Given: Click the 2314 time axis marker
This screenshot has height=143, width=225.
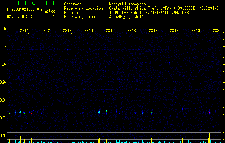Looking at the screenshot, I should point(89,30).
